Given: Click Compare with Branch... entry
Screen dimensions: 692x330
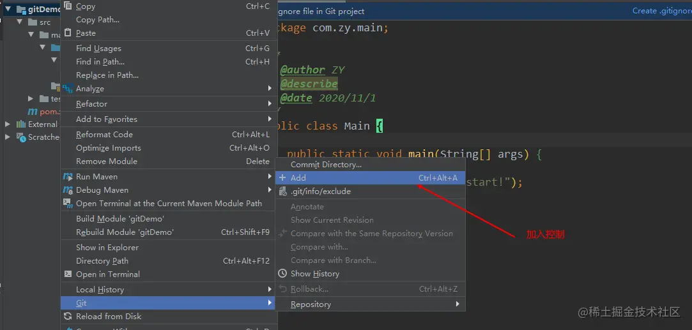Looking at the screenshot, I should coord(370,260).
